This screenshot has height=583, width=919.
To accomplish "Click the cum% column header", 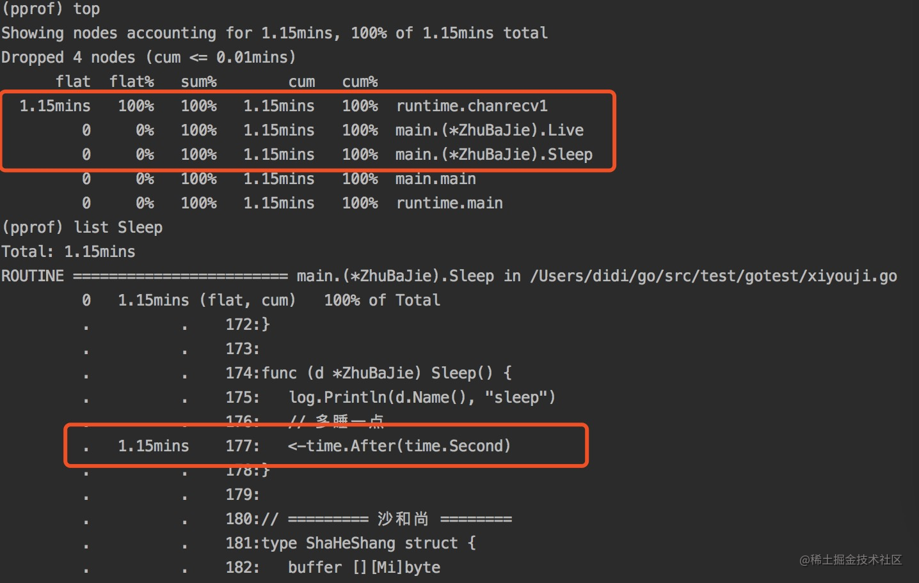I will tap(360, 81).
